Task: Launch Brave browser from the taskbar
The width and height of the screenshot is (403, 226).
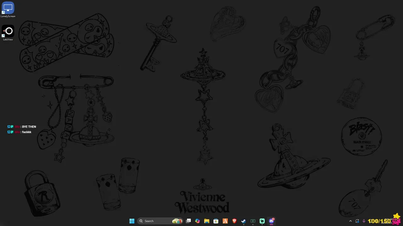Action: 234,221
